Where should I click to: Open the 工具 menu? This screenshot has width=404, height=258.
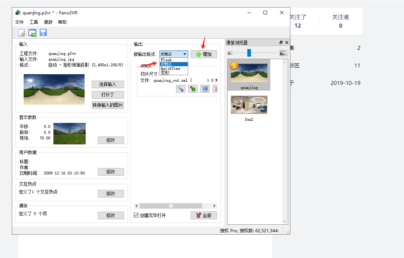[33, 22]
